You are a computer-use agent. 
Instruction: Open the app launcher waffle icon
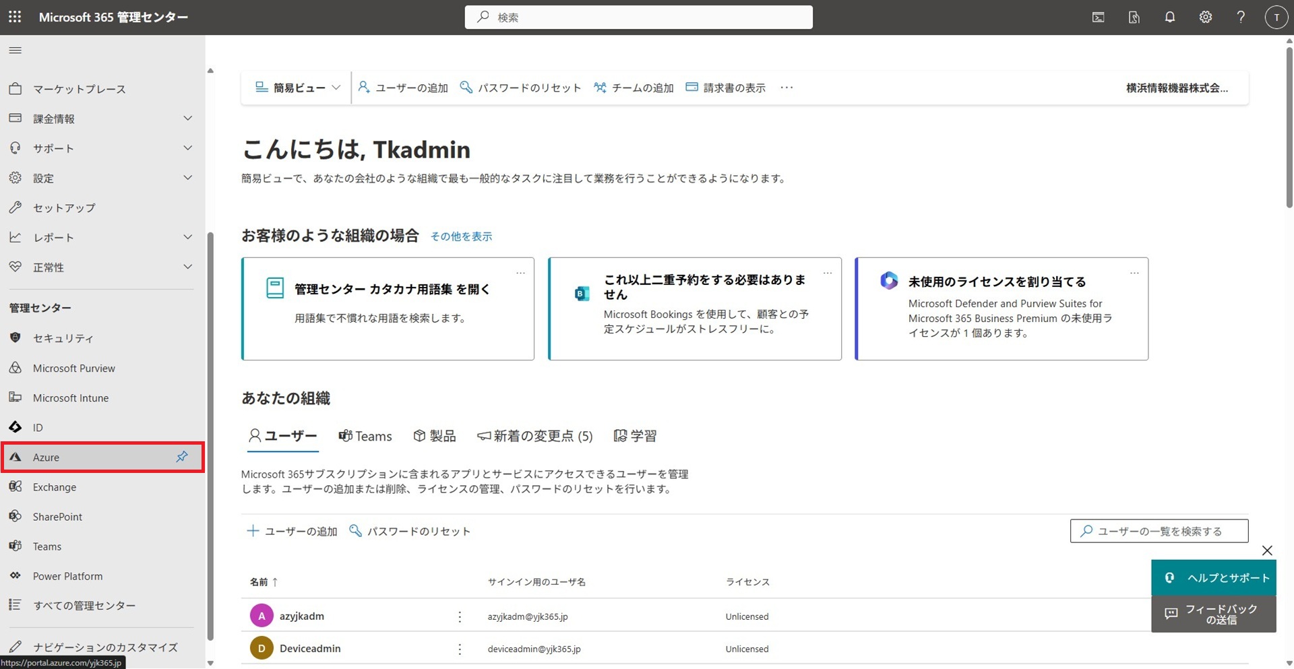pos(15,17)
